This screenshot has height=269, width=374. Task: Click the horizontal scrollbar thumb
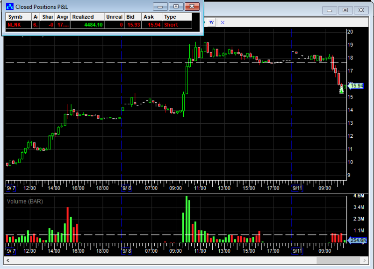click(x=338, y=261)
